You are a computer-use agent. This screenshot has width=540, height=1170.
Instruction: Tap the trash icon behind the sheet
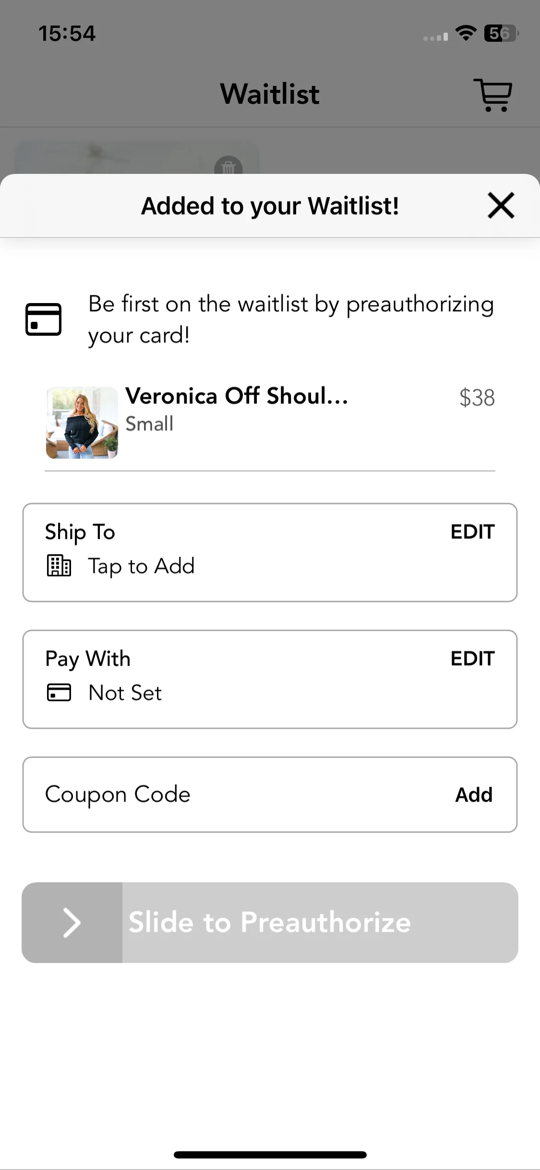pyautogui.click(x=228, y=166)
